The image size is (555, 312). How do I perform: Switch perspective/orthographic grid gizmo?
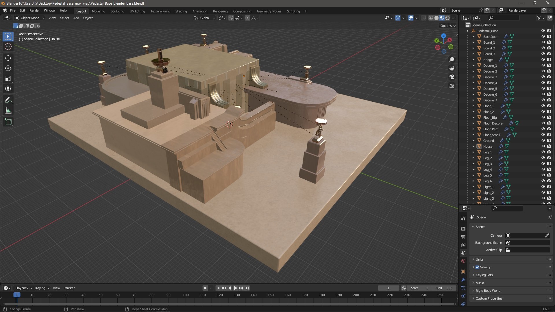click(452, 86)
